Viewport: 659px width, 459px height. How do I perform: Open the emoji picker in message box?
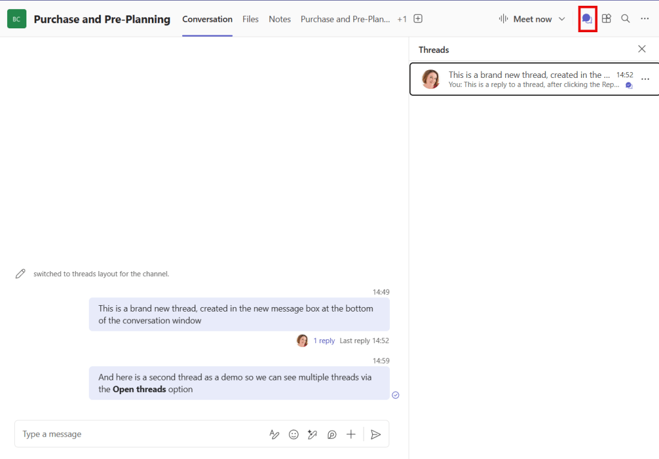point(293,435)
